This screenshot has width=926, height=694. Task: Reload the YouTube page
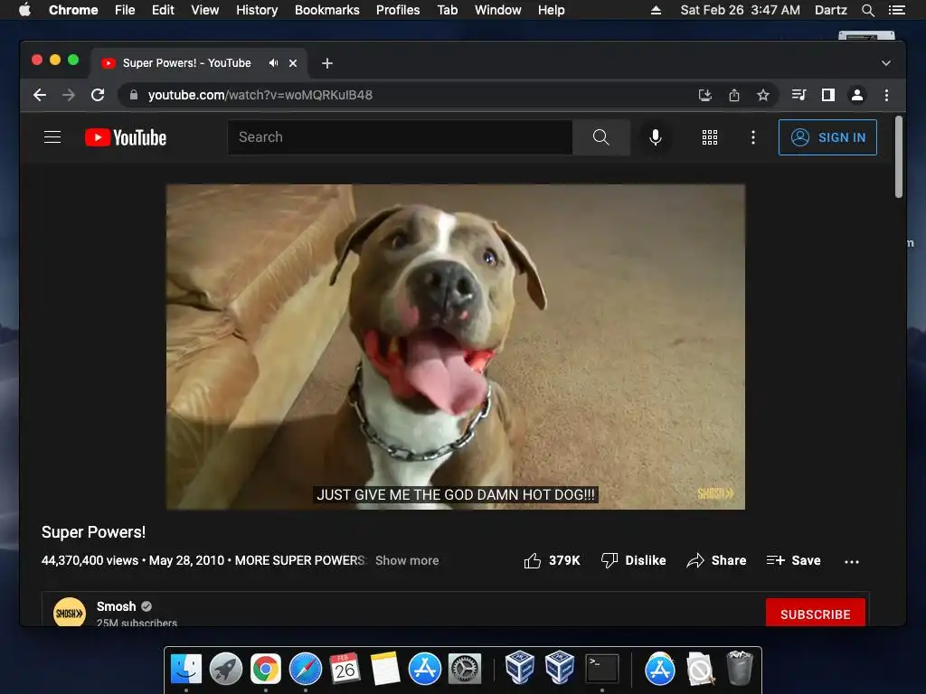point(98,95)
